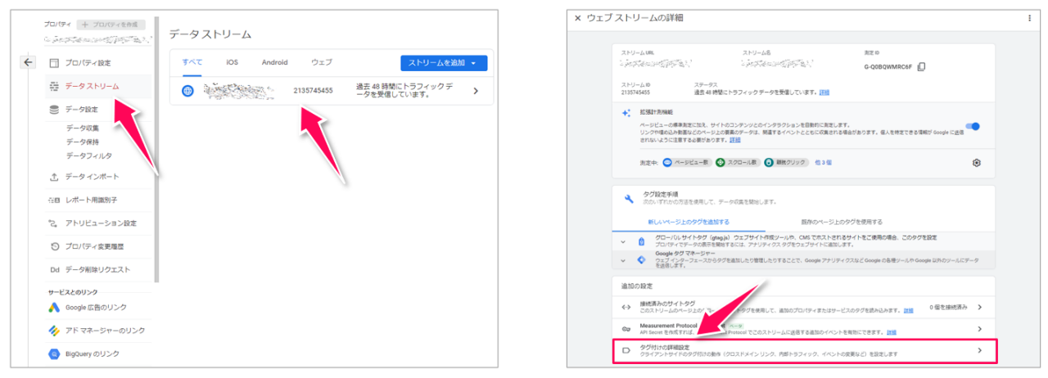Click the Google 広告のリンク icon

pyautogui.click(x=54, y=308)
